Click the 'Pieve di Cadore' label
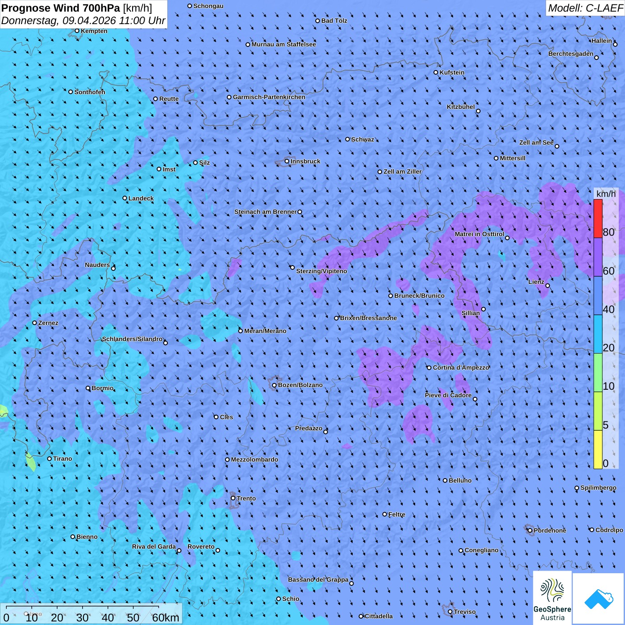Screen dimensions: 625x625 tap(448, 395)
